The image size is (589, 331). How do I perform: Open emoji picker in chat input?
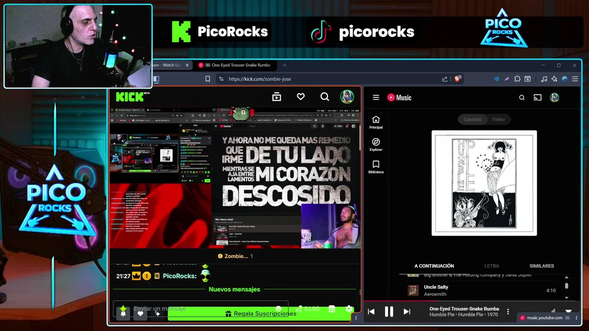(x=278, y=309)
